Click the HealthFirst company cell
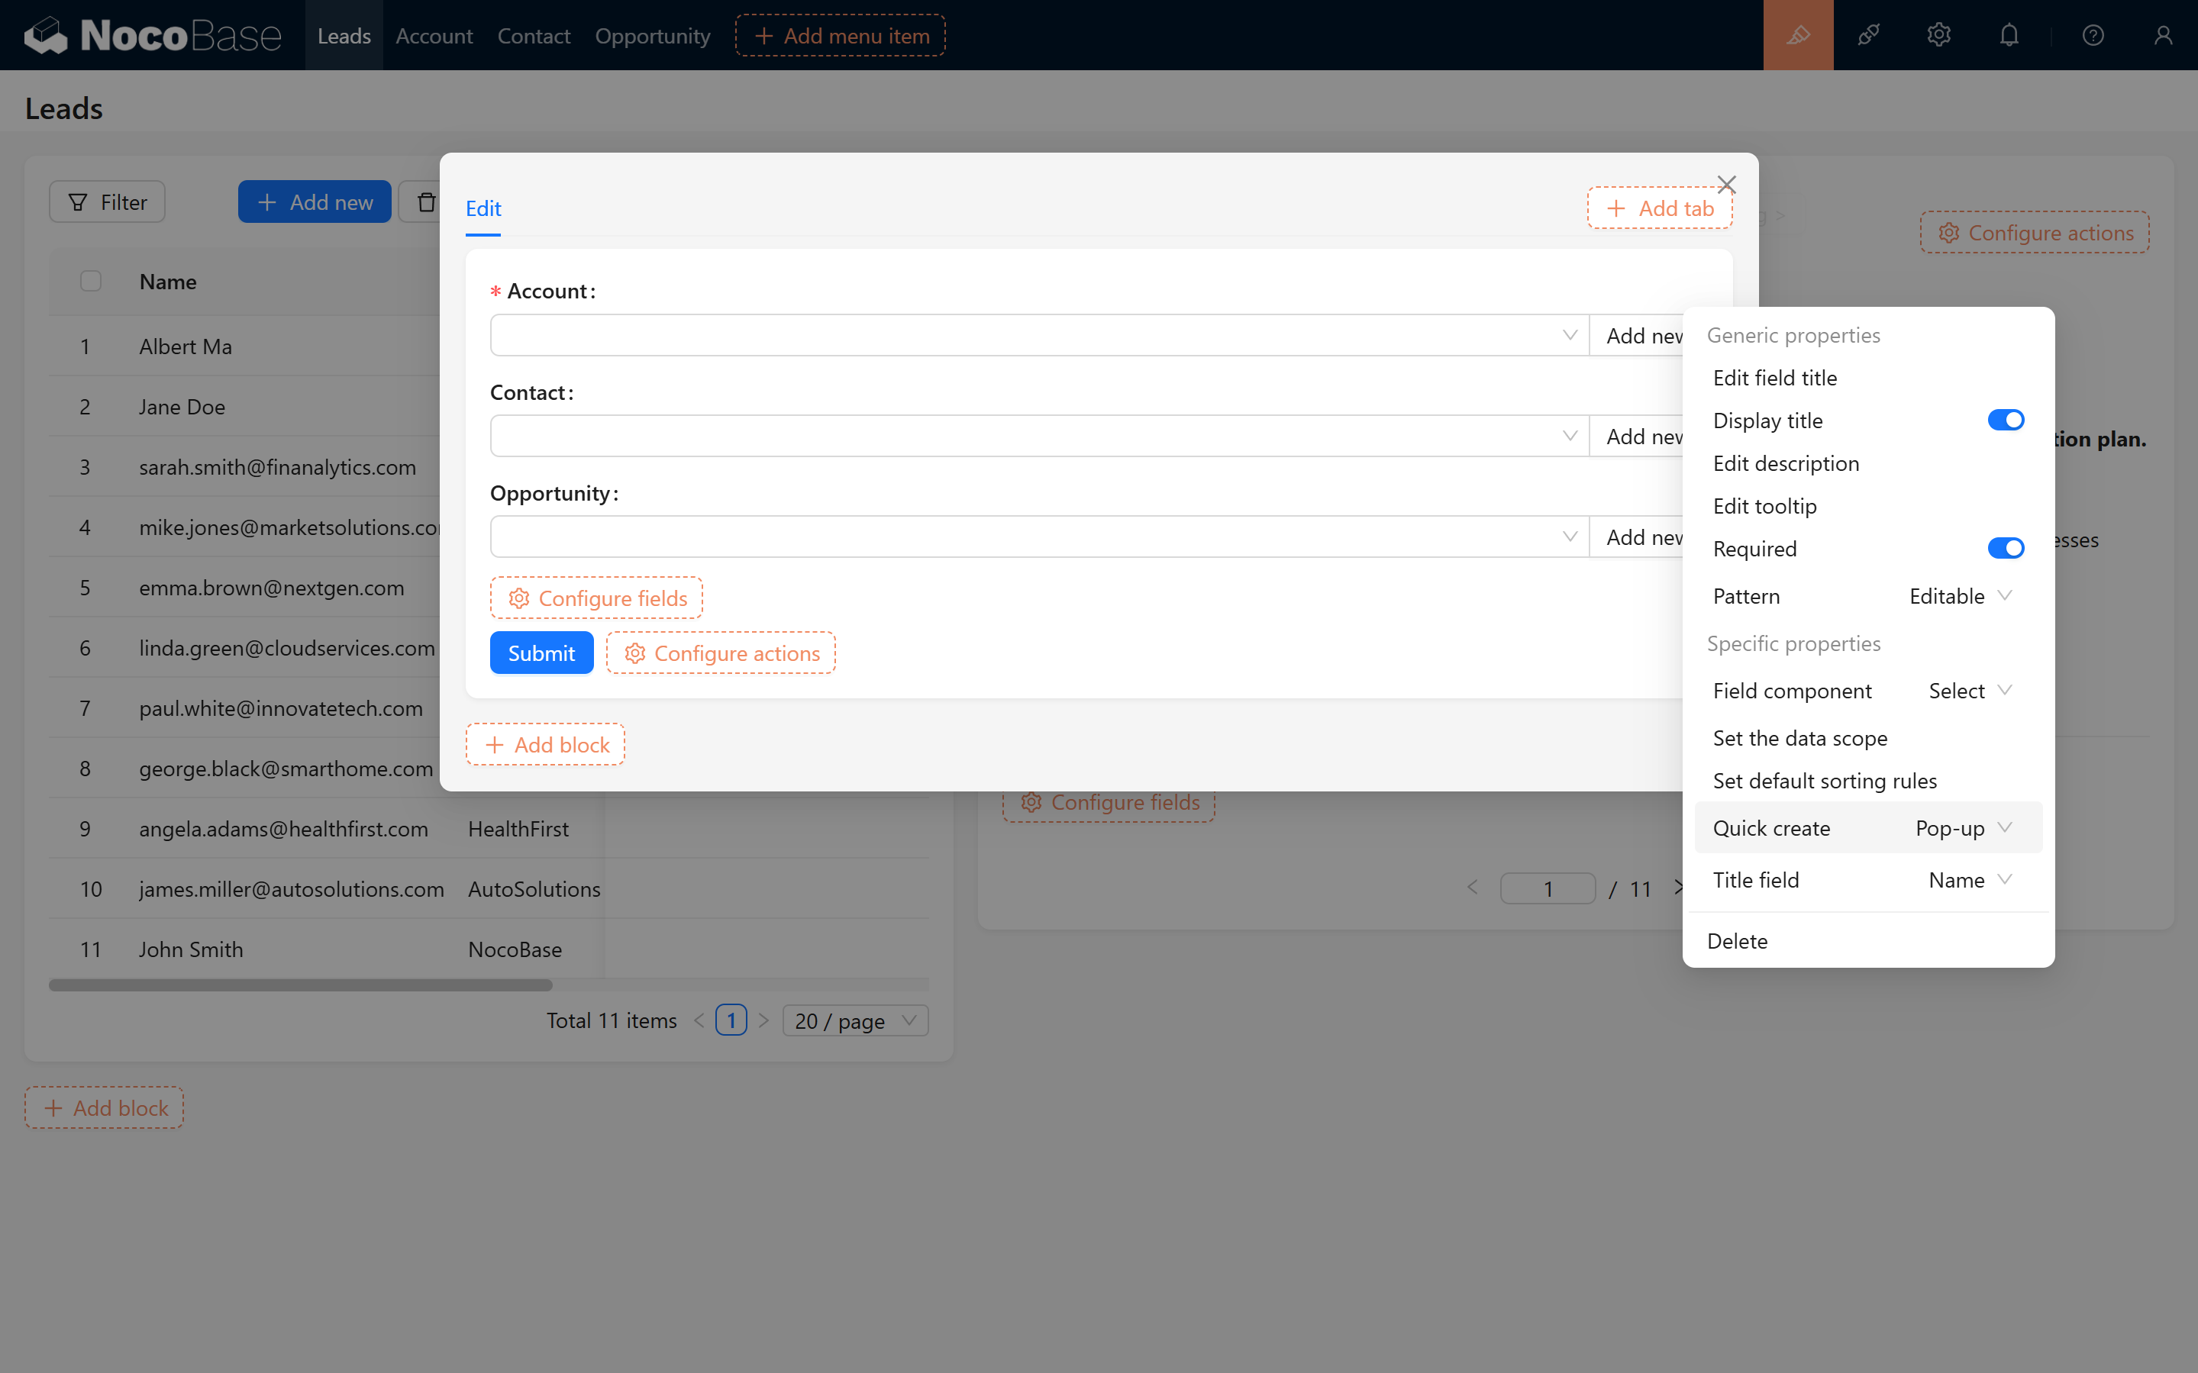Image resolution: width=2198 pixels, height=1373 pixels. (x=518, y=828)
